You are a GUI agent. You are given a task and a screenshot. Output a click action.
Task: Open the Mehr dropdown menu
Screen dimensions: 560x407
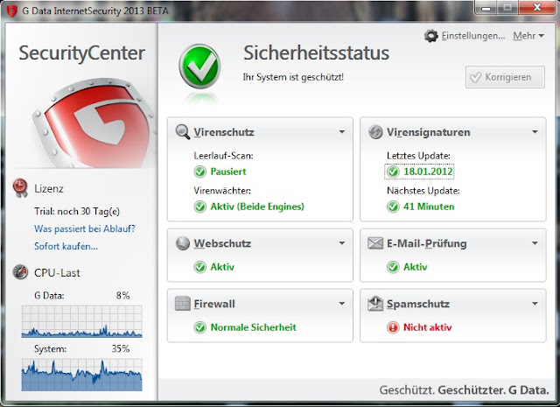pos(528,36)
